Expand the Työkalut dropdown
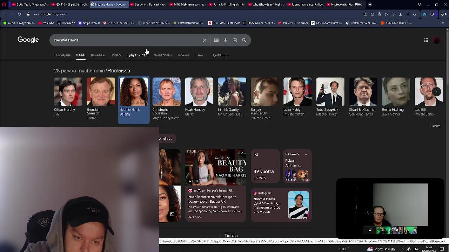 click(x=221, y=55)
